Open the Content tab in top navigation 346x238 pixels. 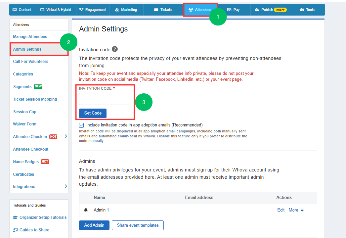22,10
